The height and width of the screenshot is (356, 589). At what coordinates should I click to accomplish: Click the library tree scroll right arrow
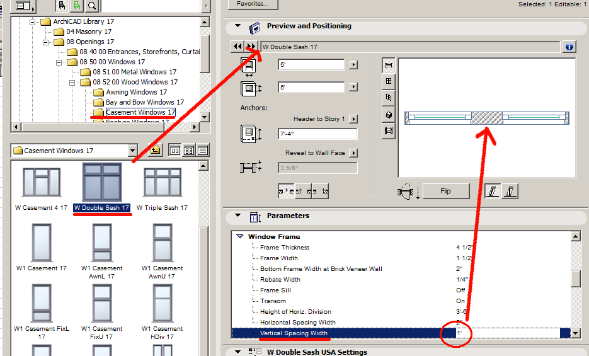[x=194, y=127]
